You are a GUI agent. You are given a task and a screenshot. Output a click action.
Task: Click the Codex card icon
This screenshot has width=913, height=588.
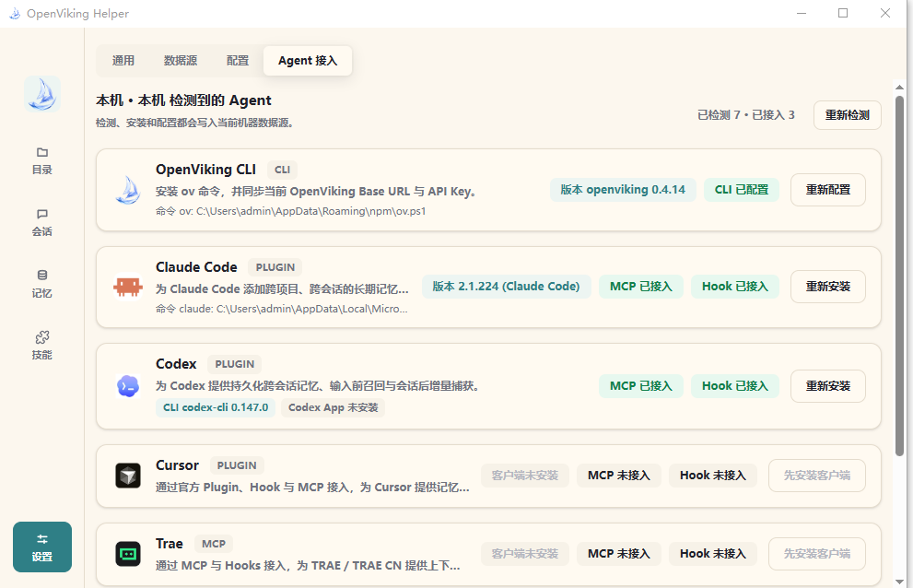click(x=127, y=386)
